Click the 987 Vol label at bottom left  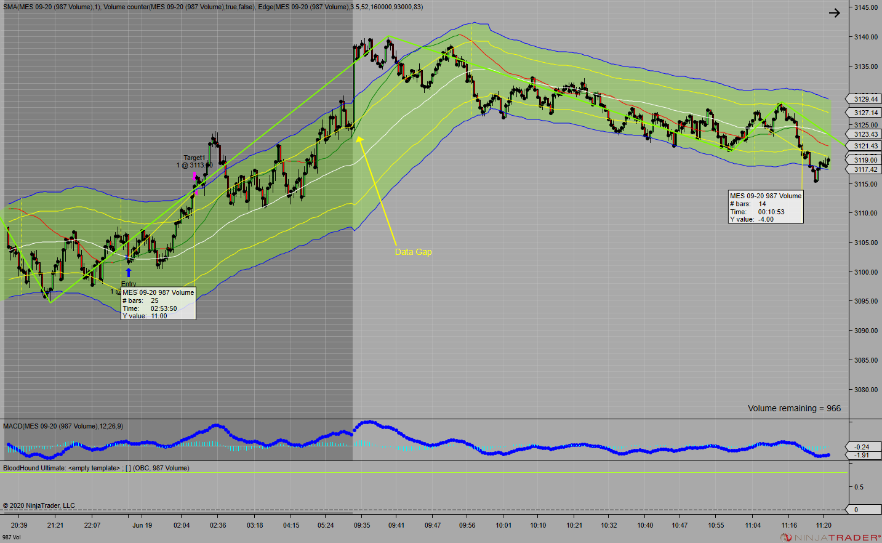point(11,537)
